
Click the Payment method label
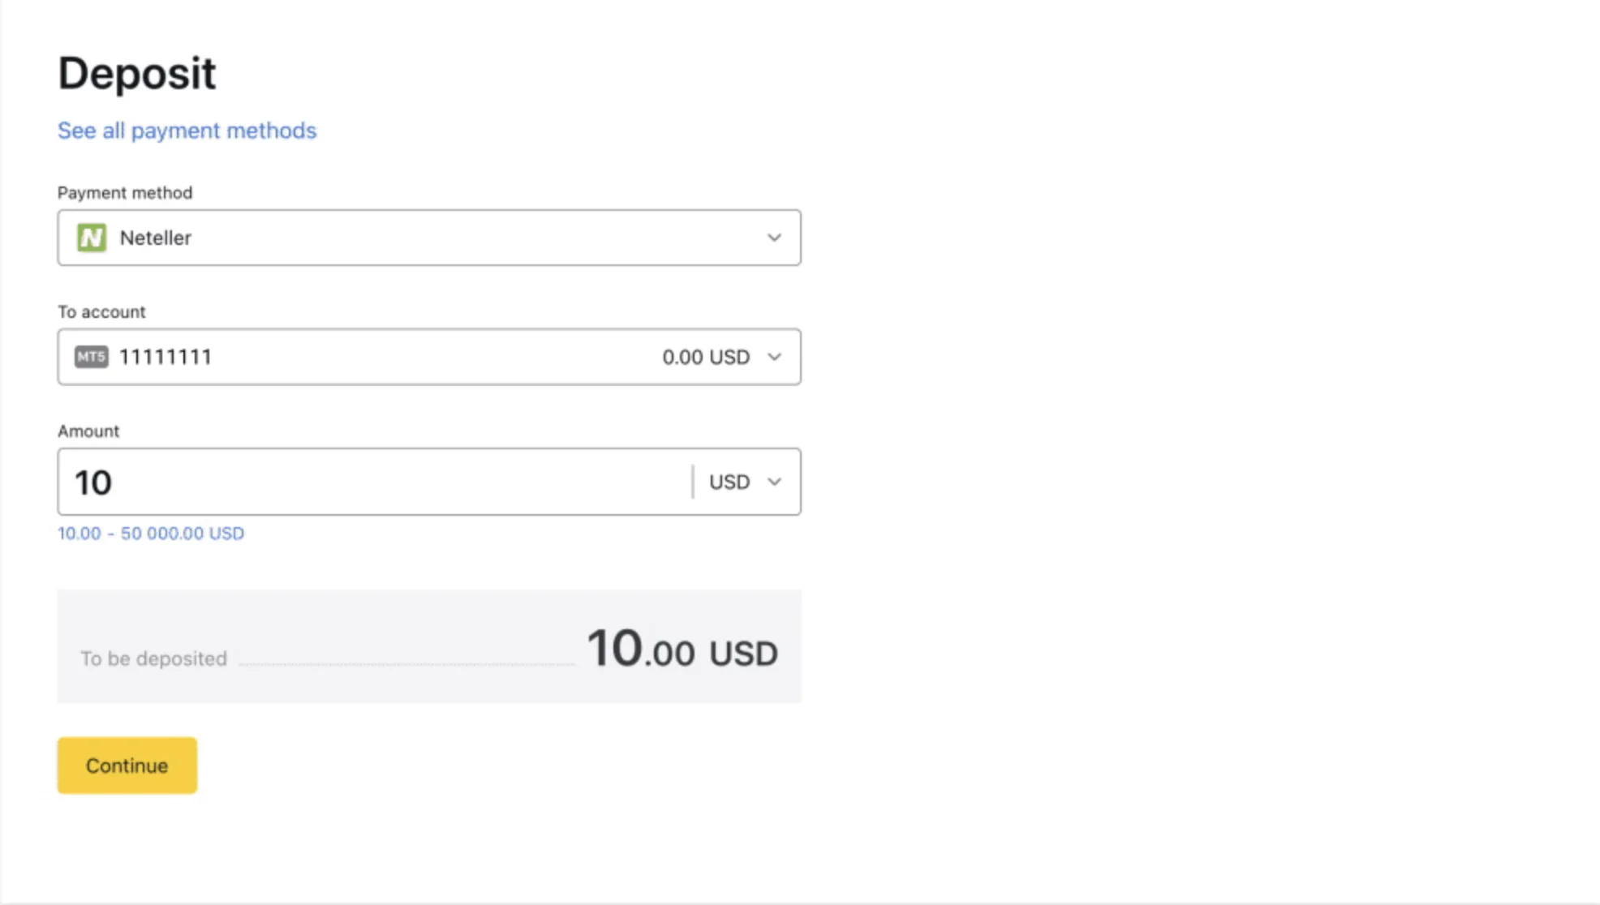[124, 192]
